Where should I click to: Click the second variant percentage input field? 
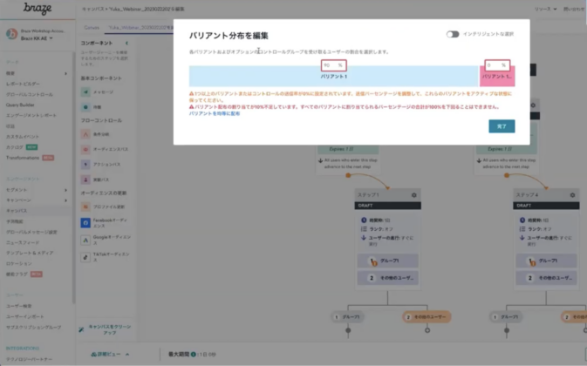click(x=494, y=65)
